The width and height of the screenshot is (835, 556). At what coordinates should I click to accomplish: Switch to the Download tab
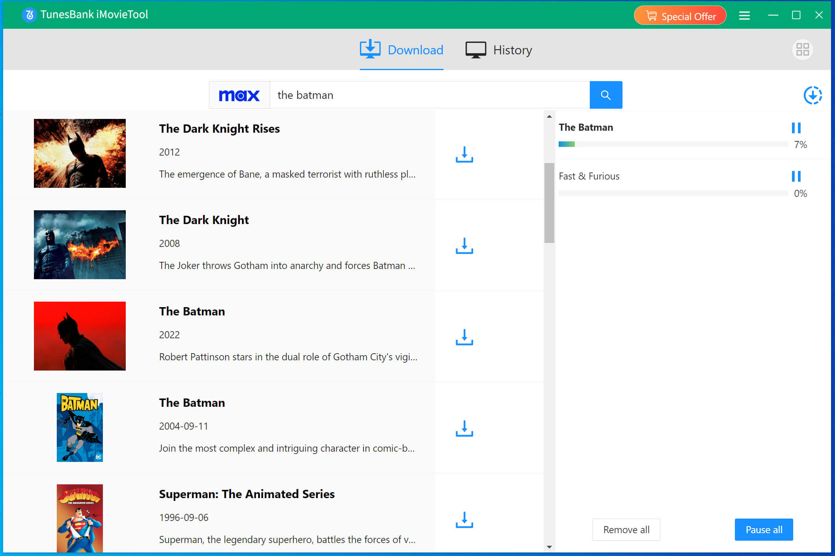pos(401,50)
